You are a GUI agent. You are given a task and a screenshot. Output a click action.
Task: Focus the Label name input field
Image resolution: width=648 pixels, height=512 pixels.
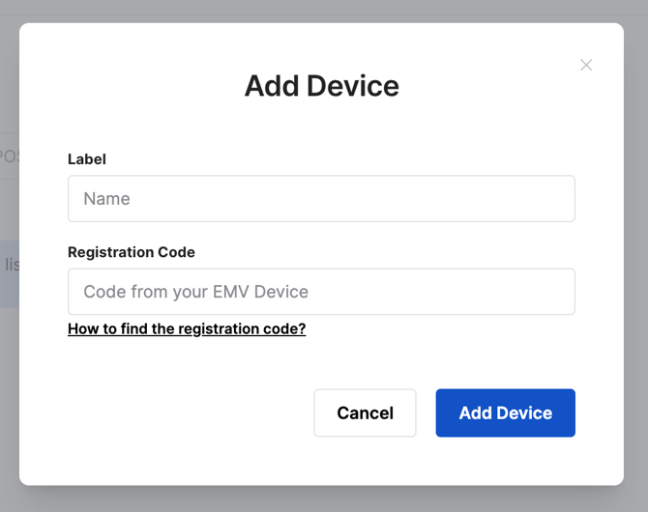pyautogui.click(x=321, y=199)
